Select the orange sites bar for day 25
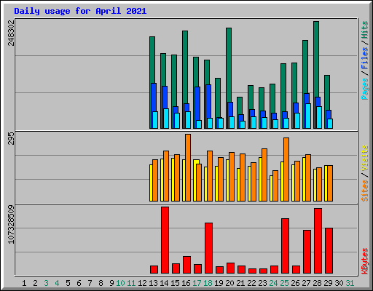 point(286,170)
